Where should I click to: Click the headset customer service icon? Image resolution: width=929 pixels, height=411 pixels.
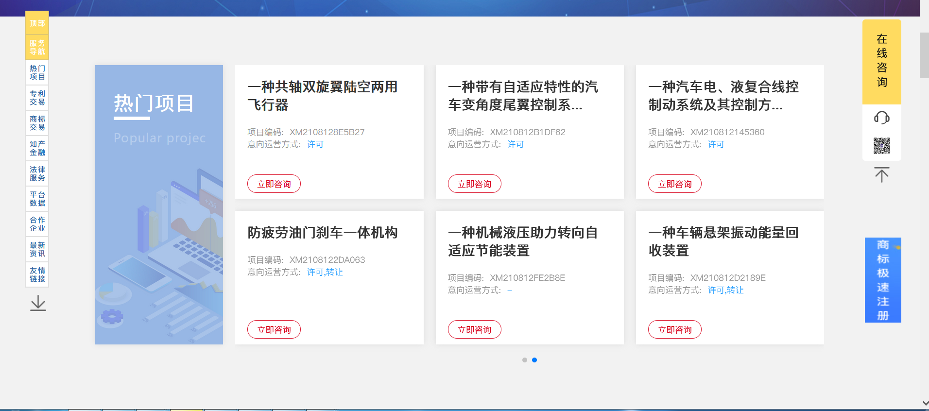click(x=881, y=118)
